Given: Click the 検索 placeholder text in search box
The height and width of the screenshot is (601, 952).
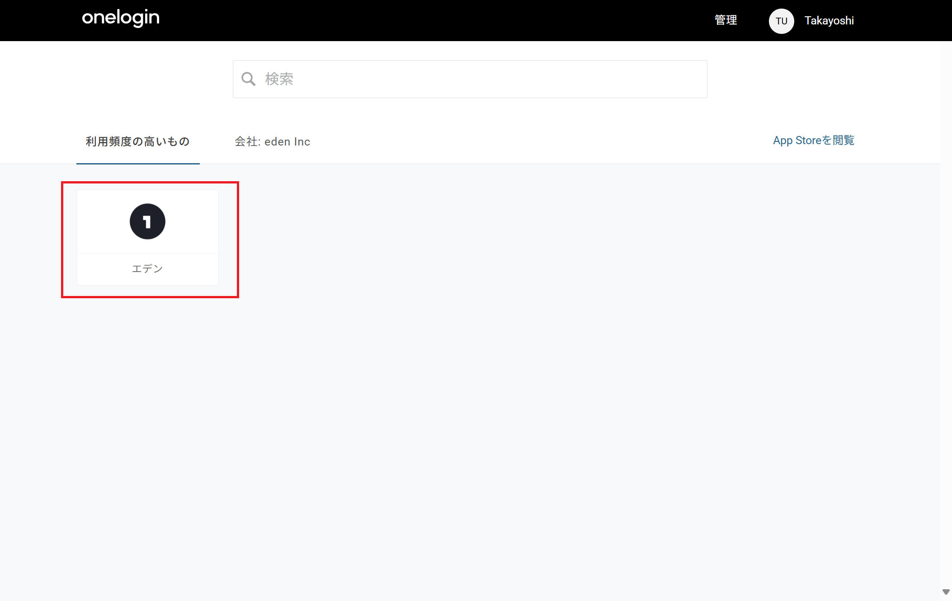Looking at the screenshot, I should [279, 79].
